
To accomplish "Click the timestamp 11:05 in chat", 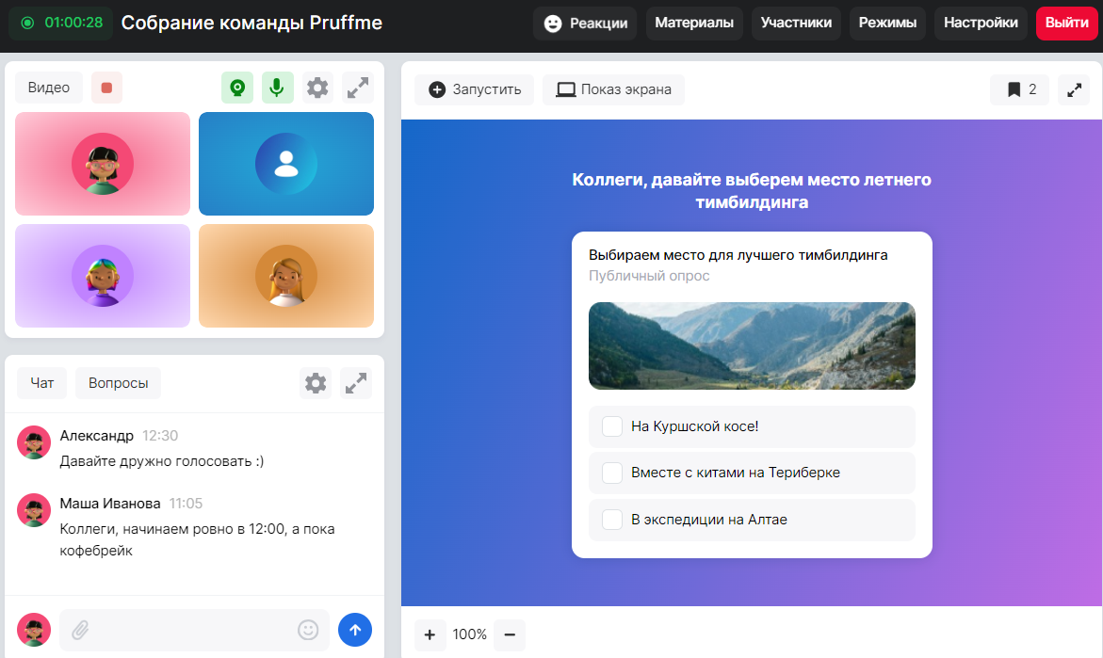I will point(186,504).
